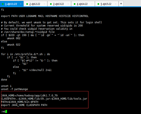Close the djt11:22 tab
Image resolution: width=141 pixels, height=114 pixels.
(21, 4)
